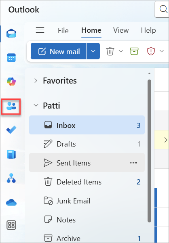Screen dimensions: 169x243
Task: Open the To Do checkmark icon
Action: [x=11, y=130]
